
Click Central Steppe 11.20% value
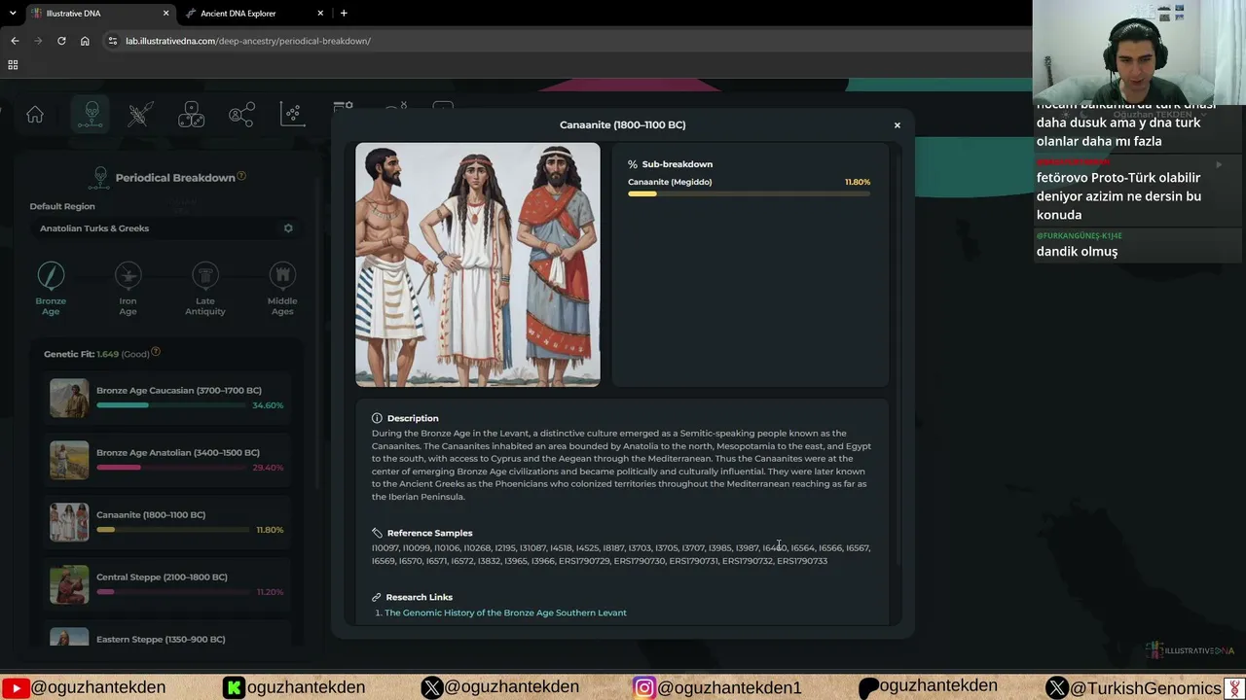tap(270, 592)
